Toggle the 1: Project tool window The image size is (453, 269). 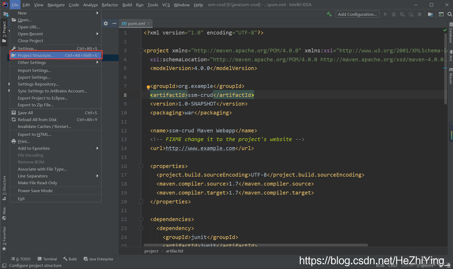point(4,32)
